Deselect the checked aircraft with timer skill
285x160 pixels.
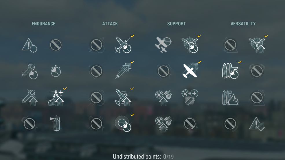[123, 45]
